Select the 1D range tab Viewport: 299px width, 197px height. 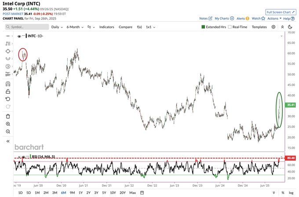20,193
